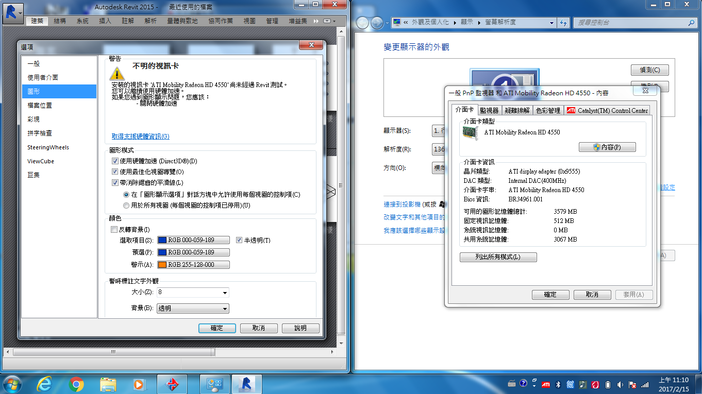Open the media player taskbar icon
Viewport: 702px width, 394px height.
tap(139, 384)
